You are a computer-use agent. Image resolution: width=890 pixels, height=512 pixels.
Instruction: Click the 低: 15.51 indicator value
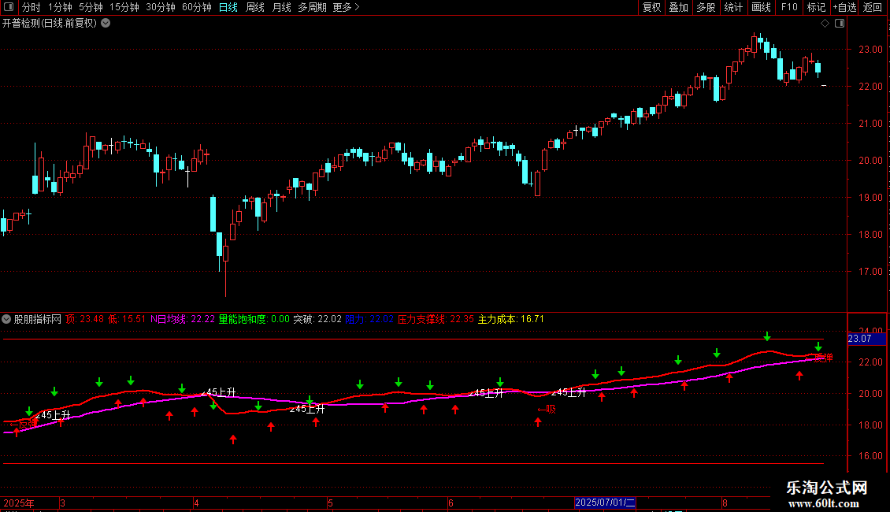[127, 319]
